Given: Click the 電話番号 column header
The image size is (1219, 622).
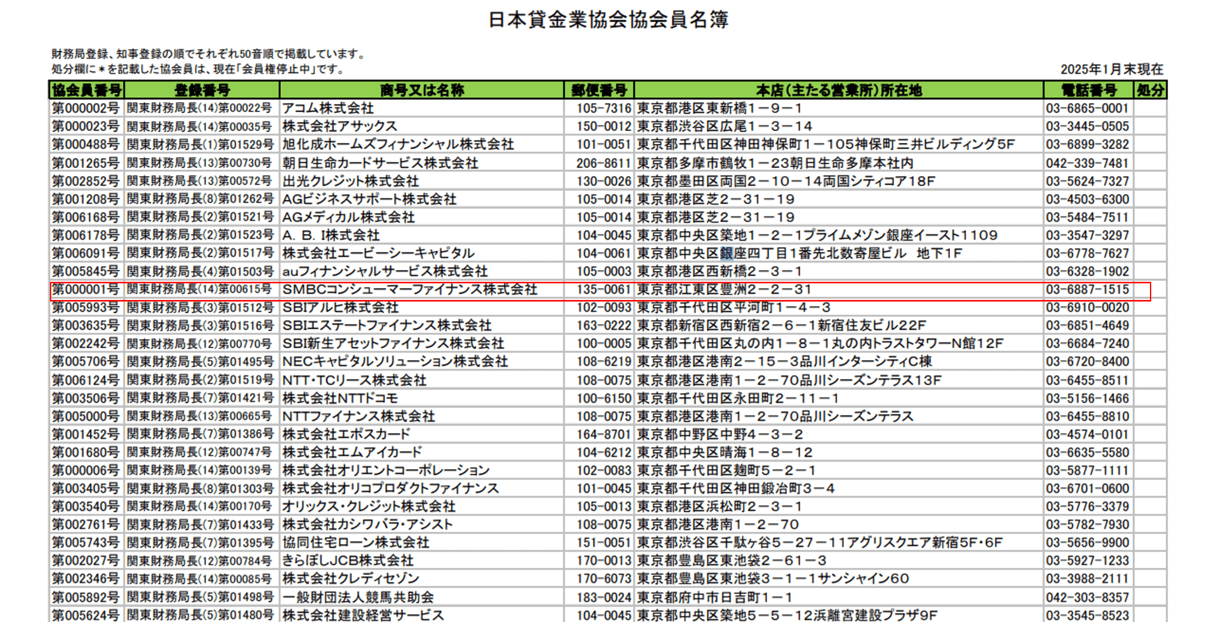Looking at the screenshot, I should click(1088, 90).
